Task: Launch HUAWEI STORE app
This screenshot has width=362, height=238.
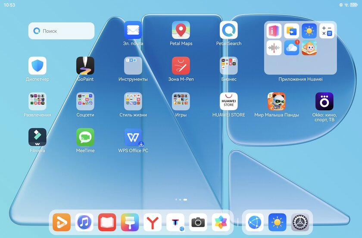Action: point(228,101)
